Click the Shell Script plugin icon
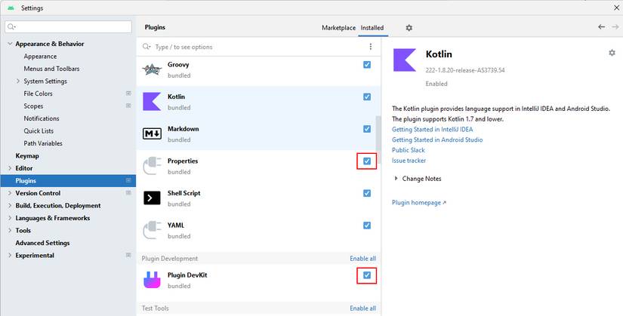This screenshot has height=316, width=623. (152, 198)
